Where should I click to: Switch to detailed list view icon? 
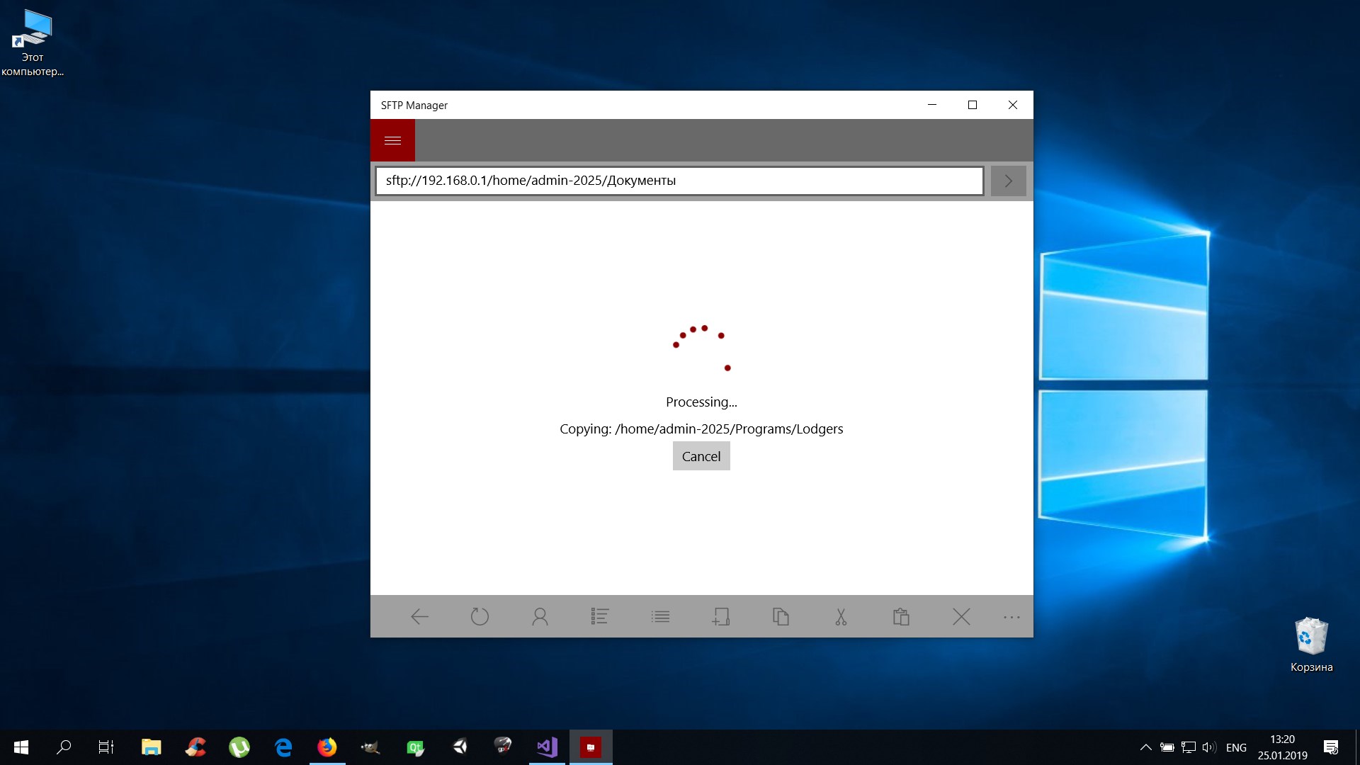tap(600, 617)
